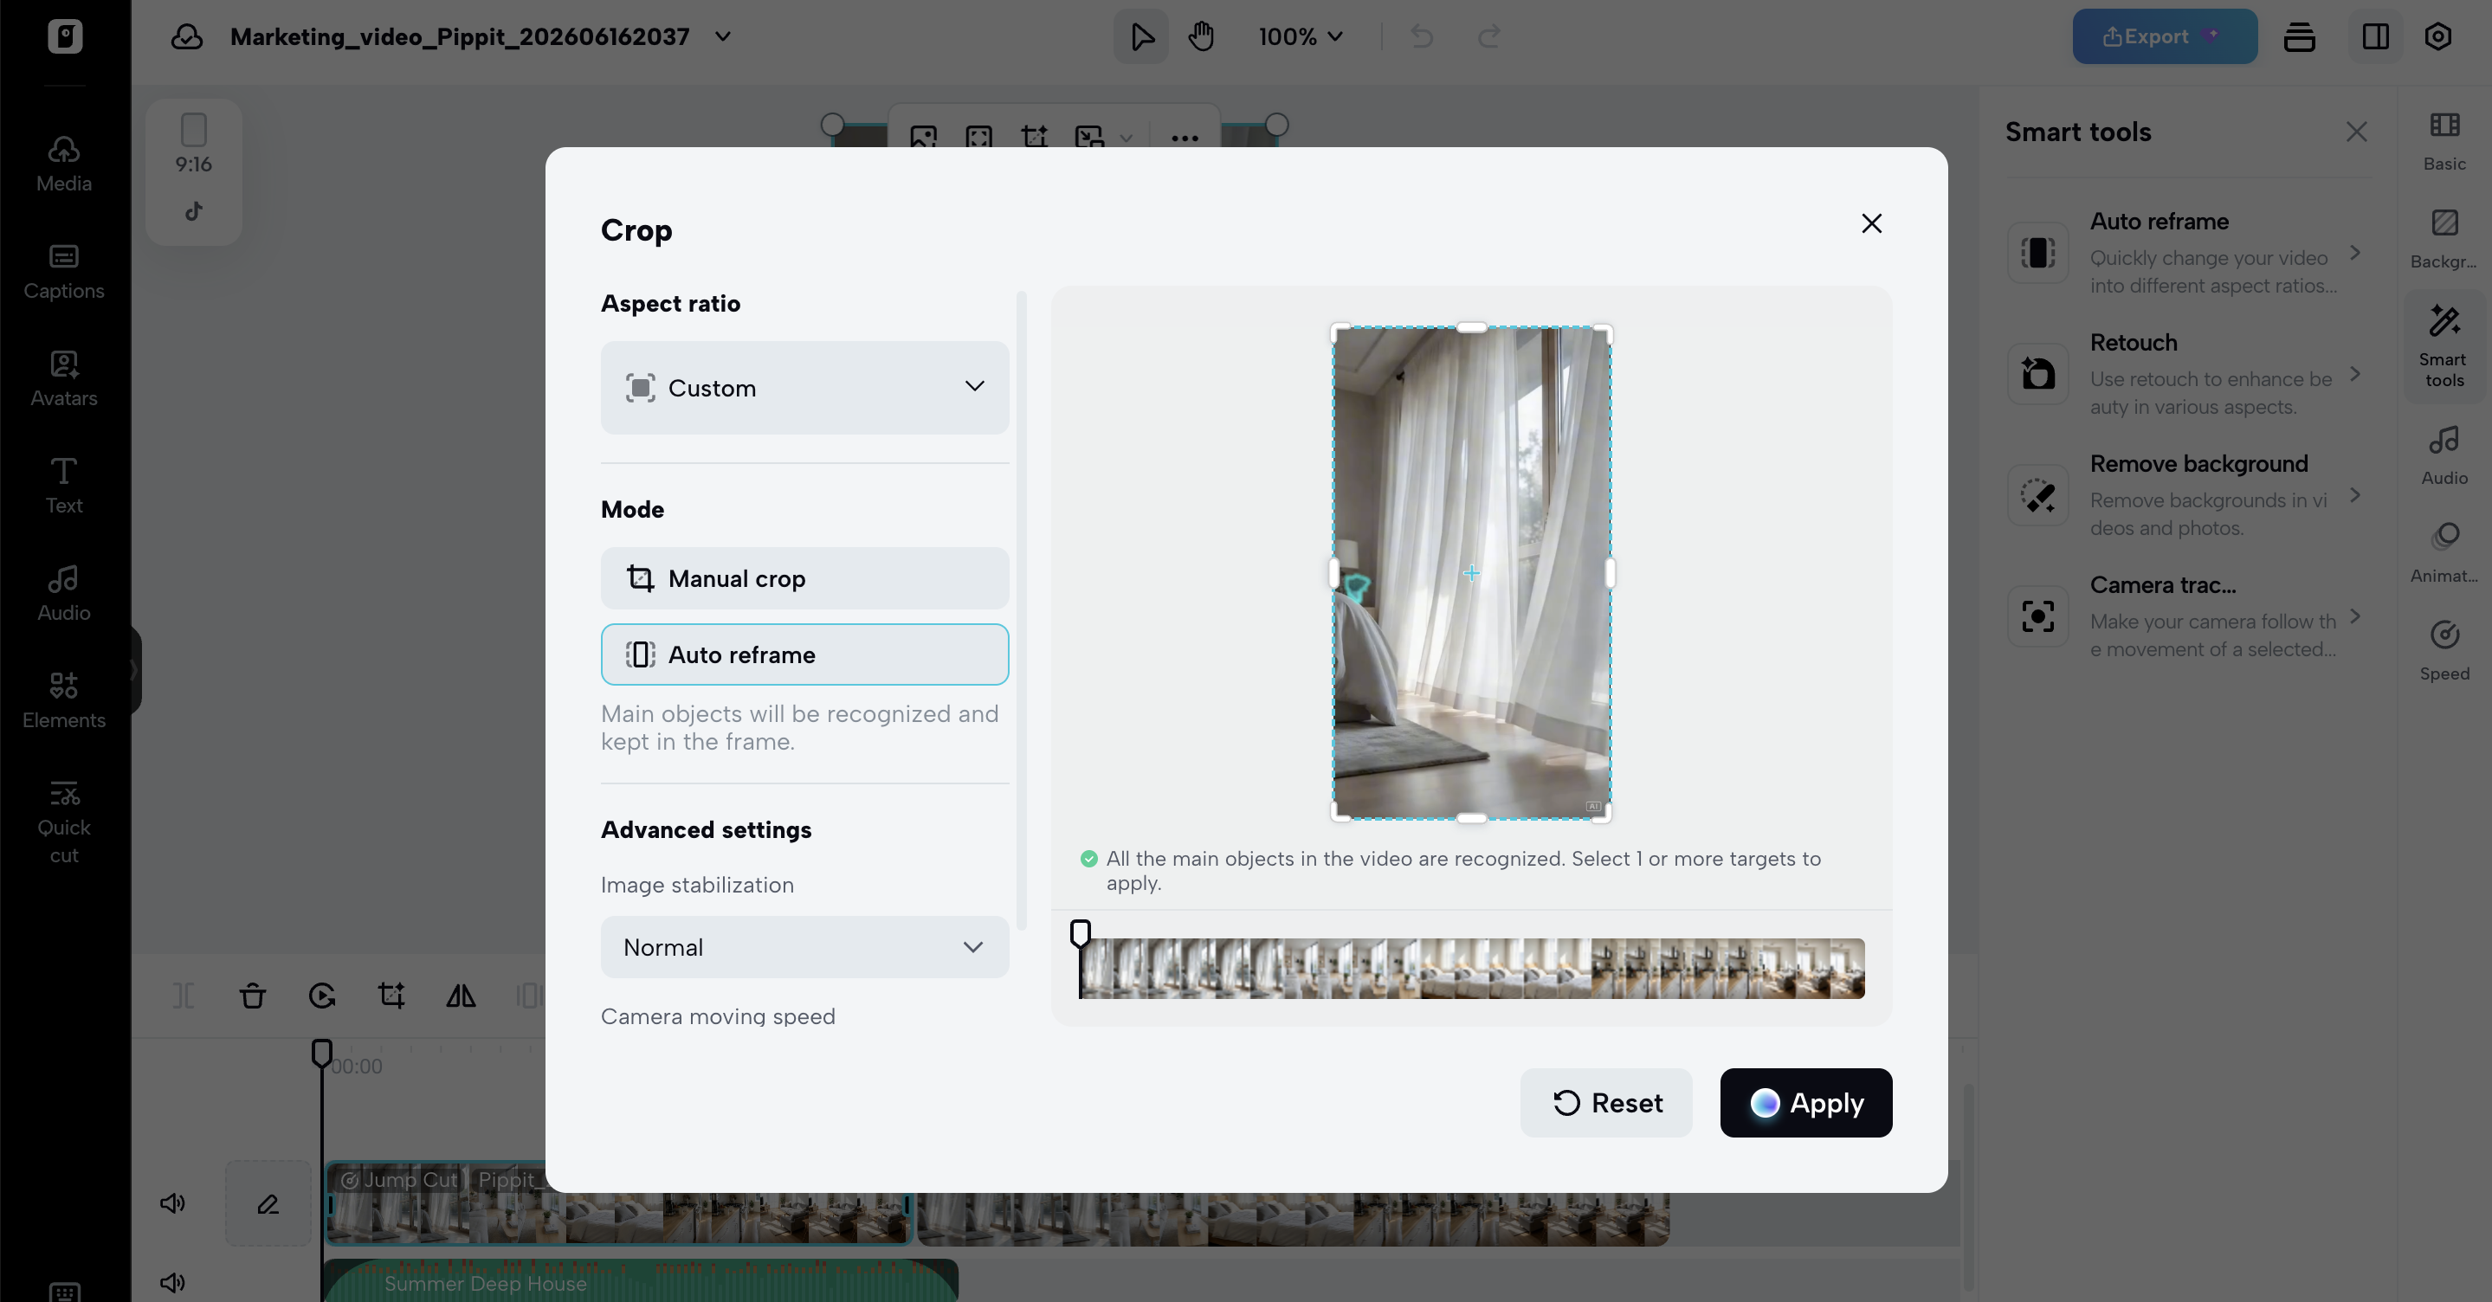Image resolution: width=2492 pixels, height=1302 pixels.
Task: Click the cloud save status icon
Action: [x=187, y=36]
